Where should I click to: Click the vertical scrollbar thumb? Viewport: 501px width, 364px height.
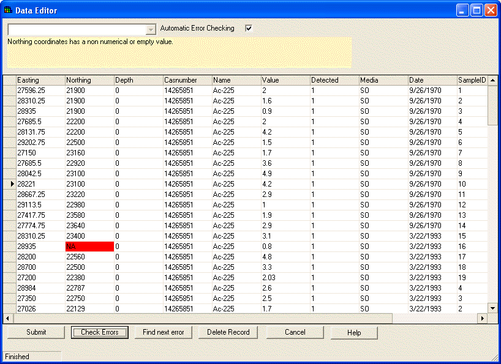click(x=492, y=105)
